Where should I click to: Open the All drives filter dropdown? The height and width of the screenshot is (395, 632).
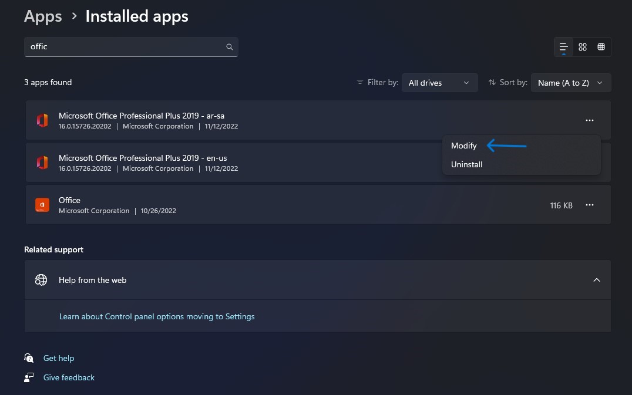point(439,83)
